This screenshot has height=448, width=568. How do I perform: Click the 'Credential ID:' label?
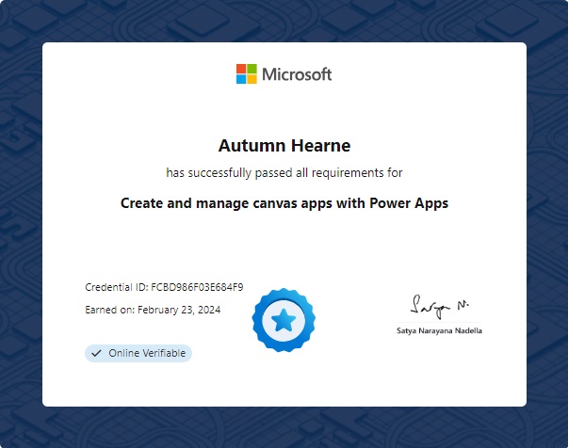(x=116, y=287)
